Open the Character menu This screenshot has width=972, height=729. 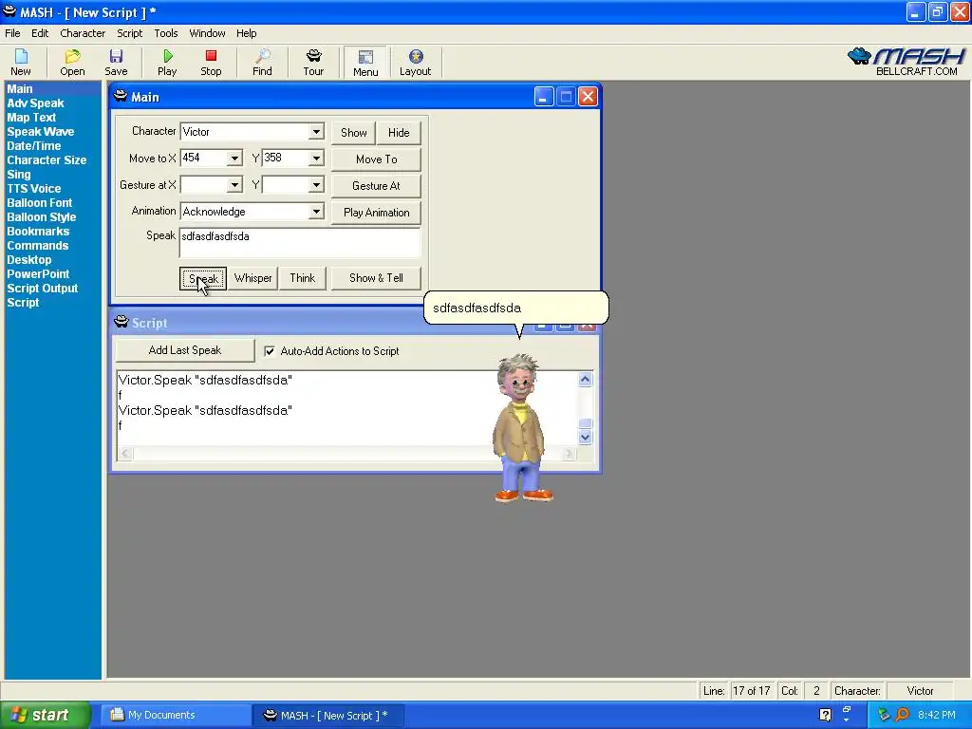coord(83,33)
